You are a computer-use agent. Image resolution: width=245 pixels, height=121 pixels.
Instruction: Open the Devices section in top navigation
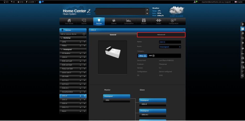(99, 21)
